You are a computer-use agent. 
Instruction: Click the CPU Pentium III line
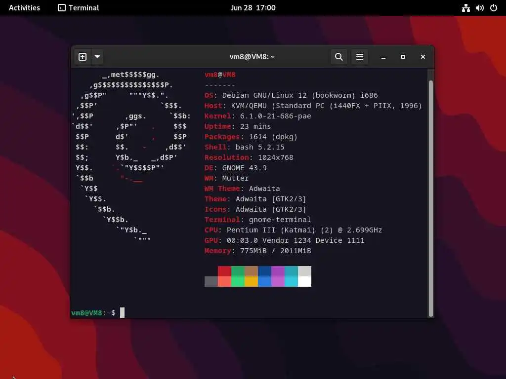[294, 230]
